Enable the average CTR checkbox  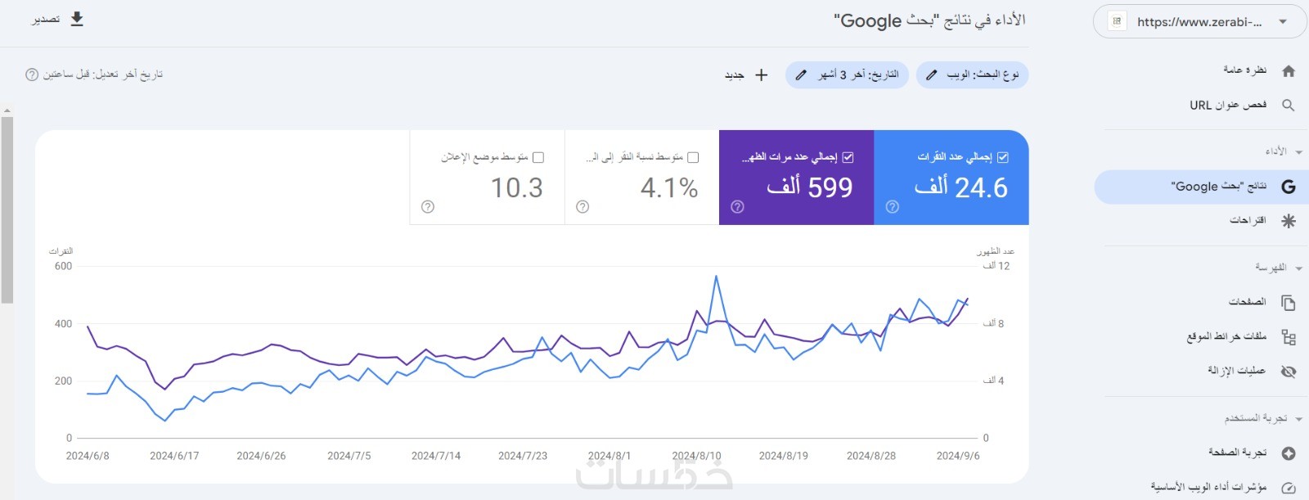pyautogui.click(x=693, y=157)
